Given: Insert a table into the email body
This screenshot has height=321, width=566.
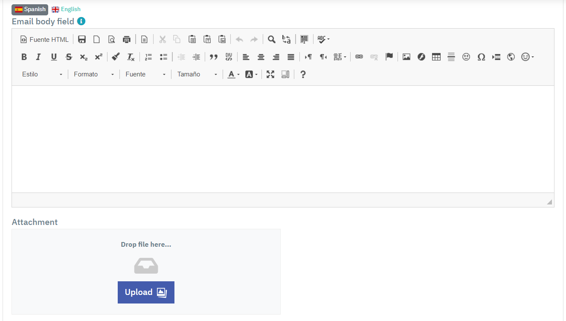Looking at the screenshot, I should tap(436, 57).
